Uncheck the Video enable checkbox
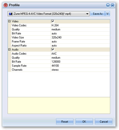 pyautogui.click(x=53, y=21)
